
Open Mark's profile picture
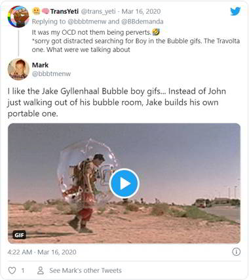click(18, 69)
